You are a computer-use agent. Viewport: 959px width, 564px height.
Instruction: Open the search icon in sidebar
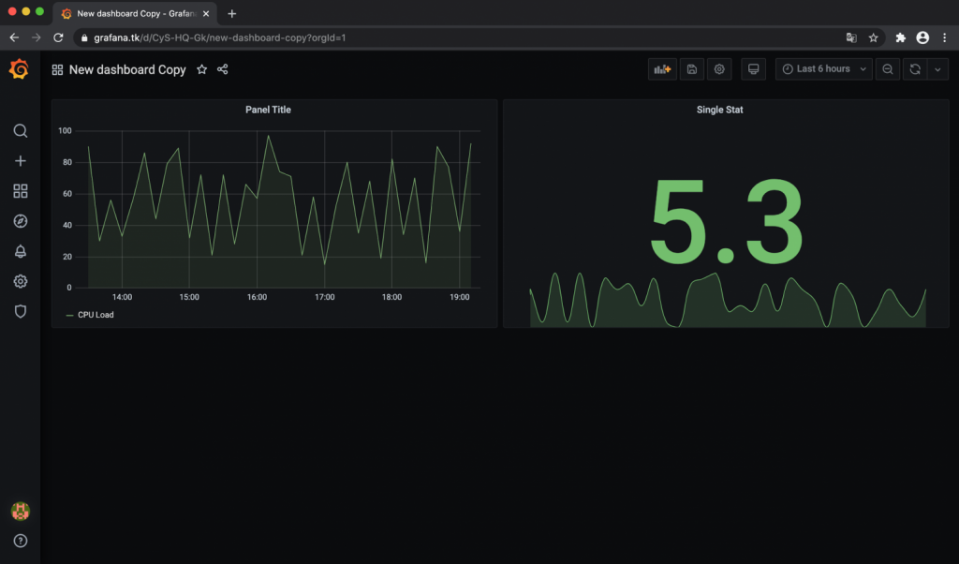coord(21,131)
